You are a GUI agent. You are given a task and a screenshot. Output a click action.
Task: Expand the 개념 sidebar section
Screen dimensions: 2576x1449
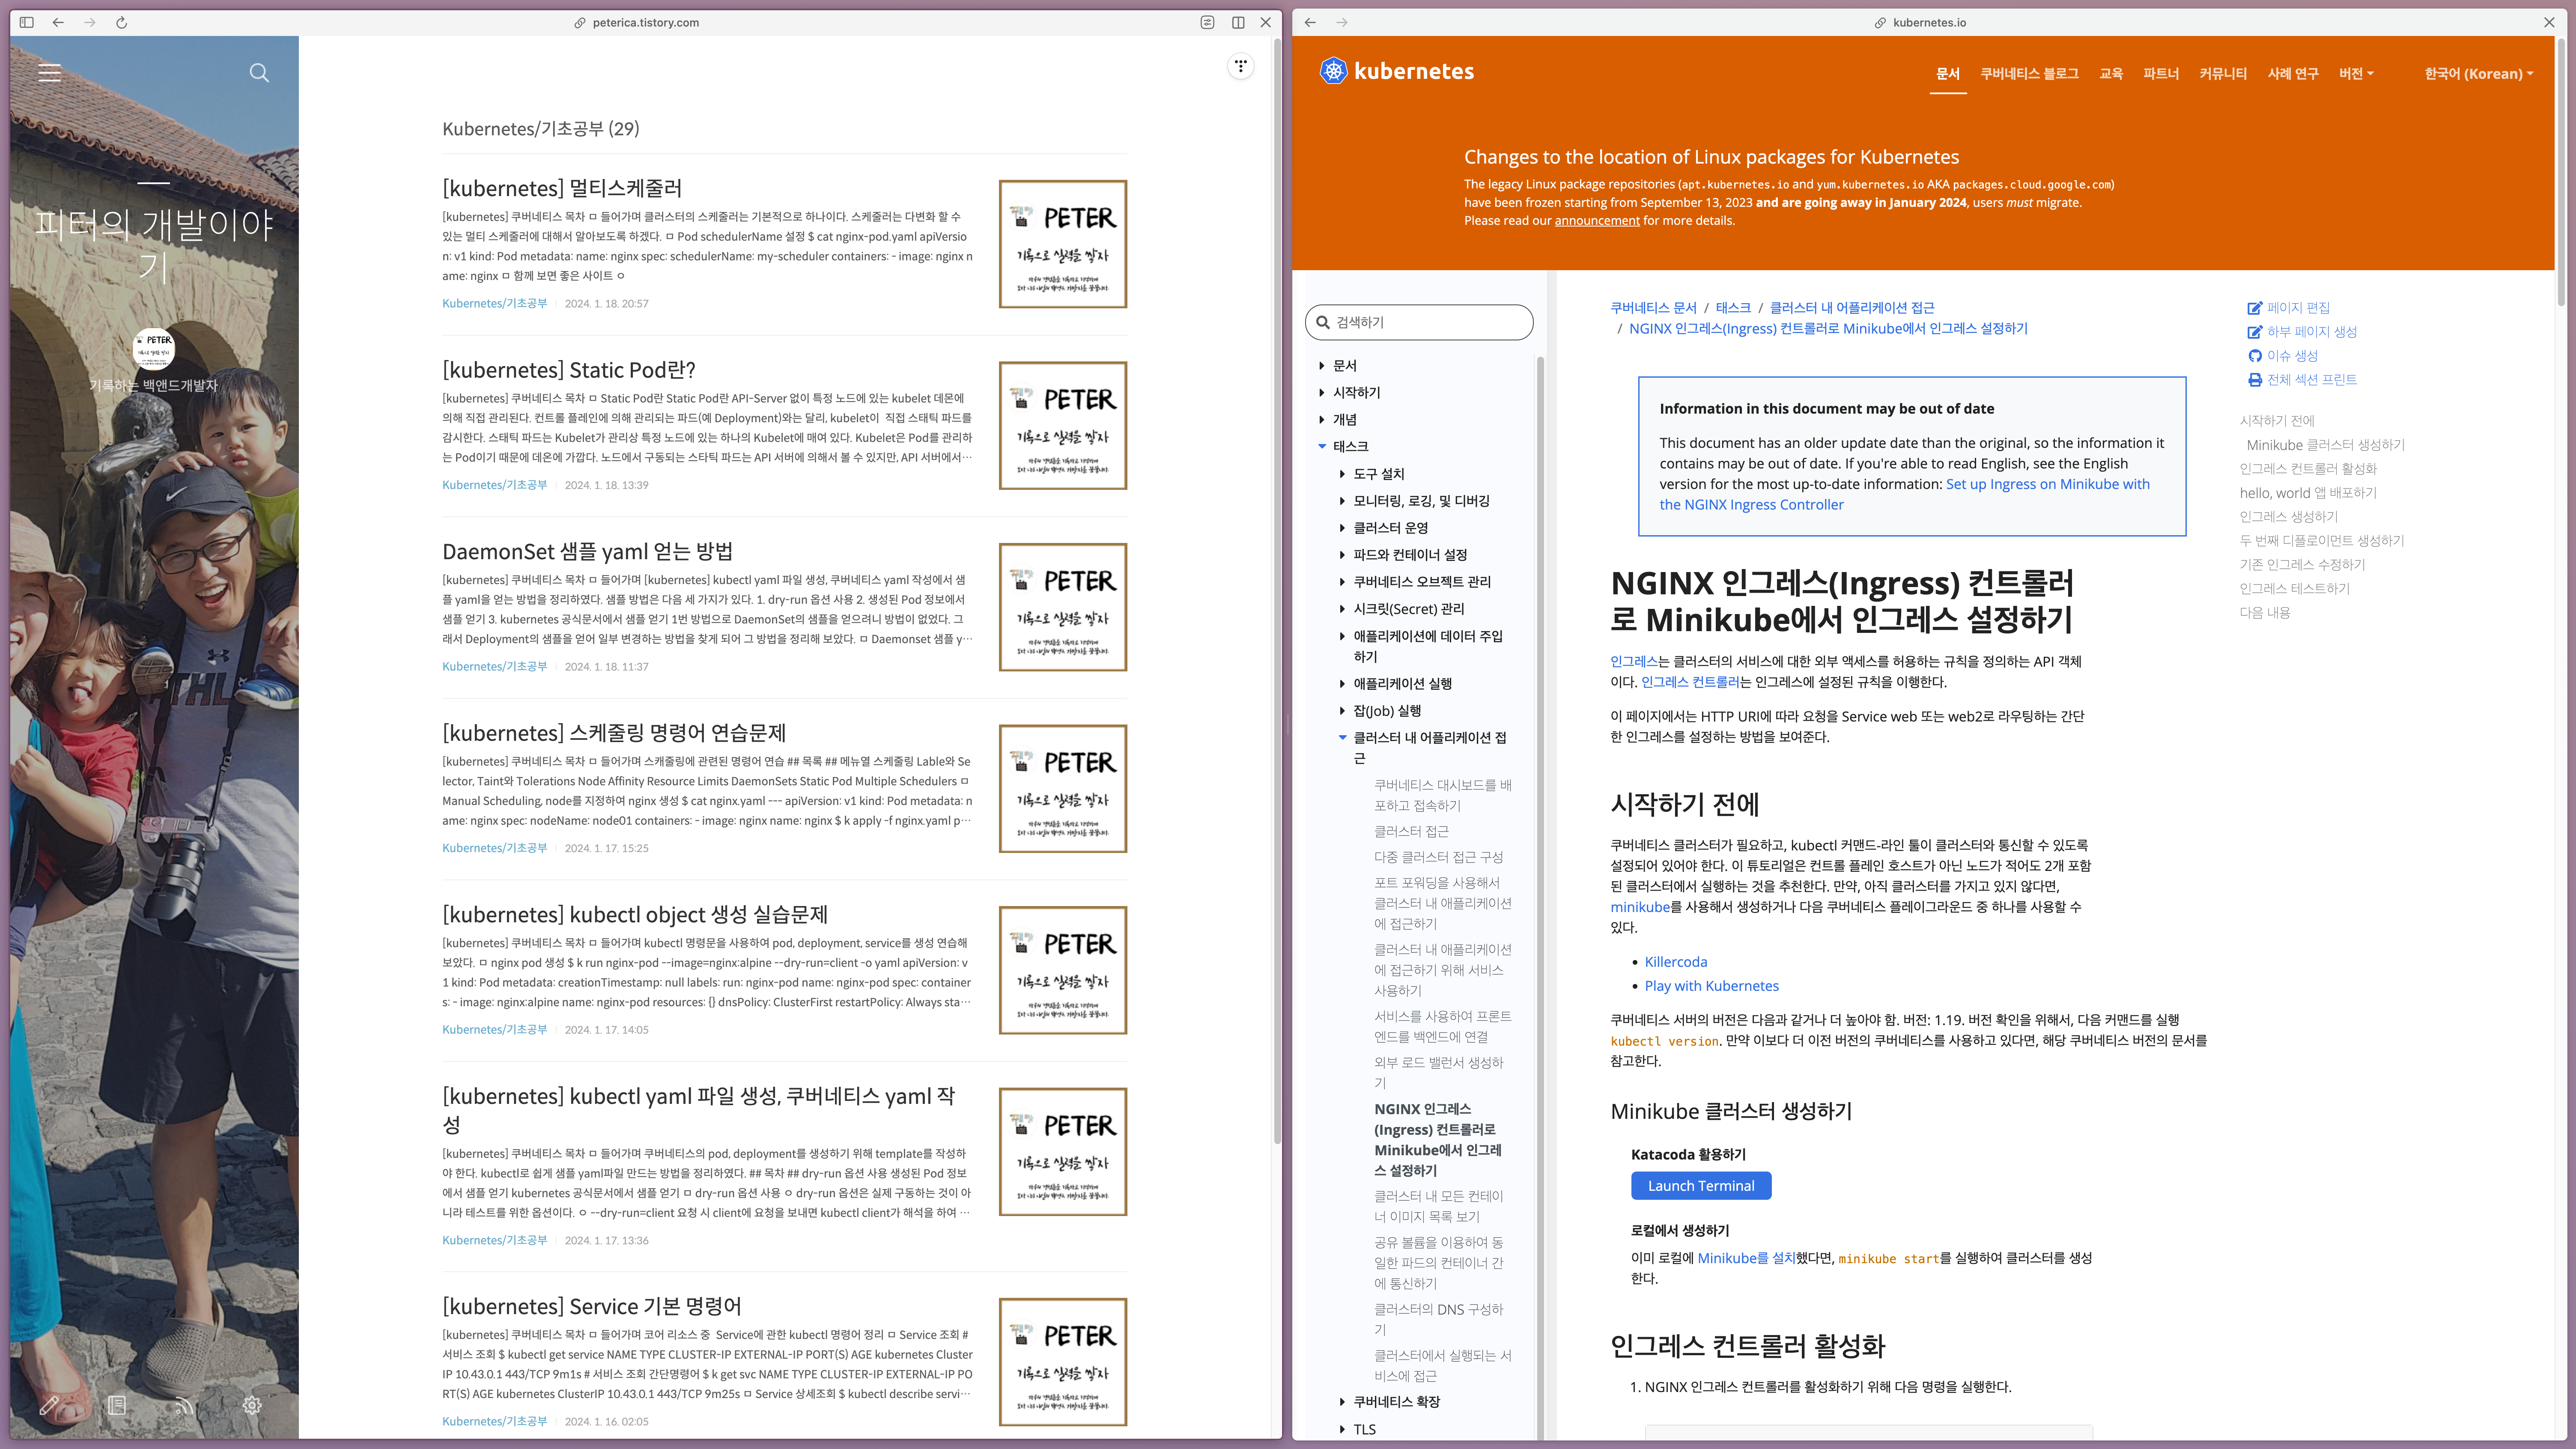(1322, 419)
